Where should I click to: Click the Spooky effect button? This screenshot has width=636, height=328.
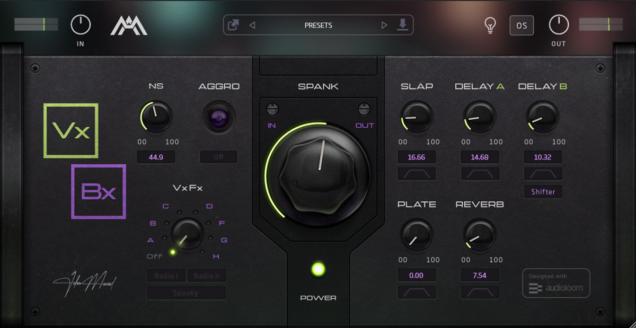pos(186,292)
